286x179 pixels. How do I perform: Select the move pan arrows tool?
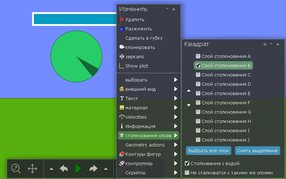pyautogui.click(x=33, y=168)
